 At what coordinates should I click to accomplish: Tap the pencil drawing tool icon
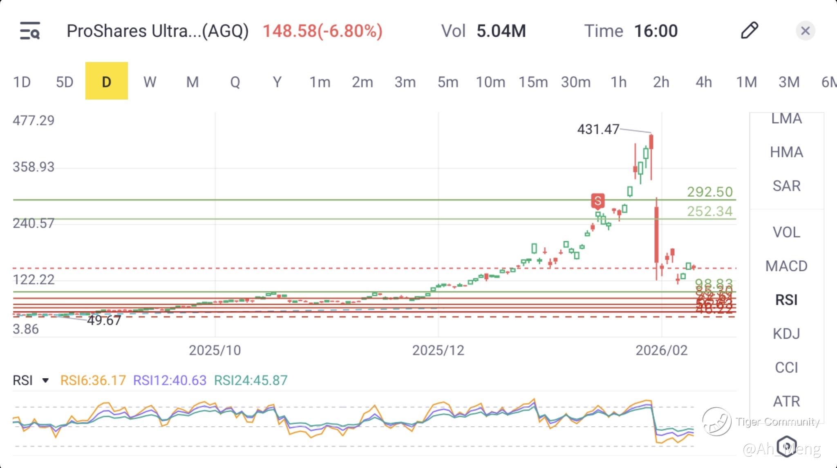coord(749,31)
